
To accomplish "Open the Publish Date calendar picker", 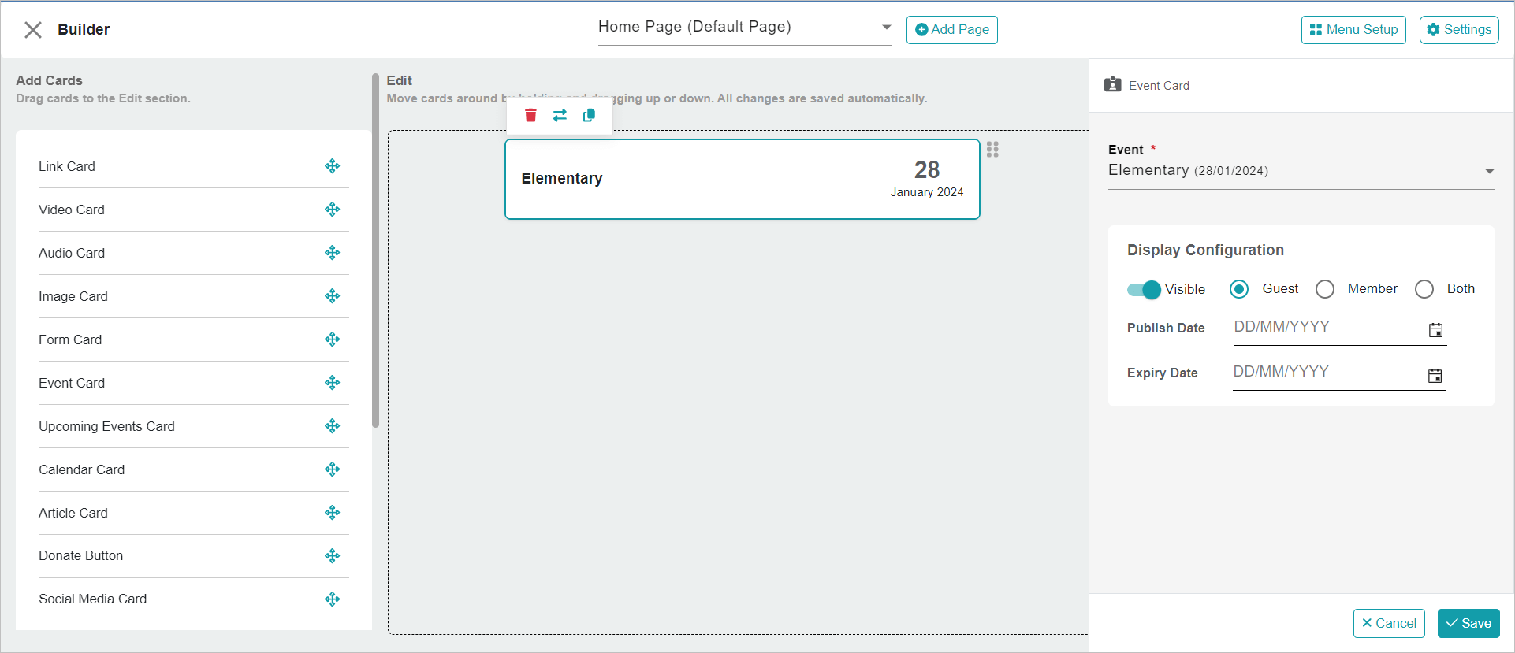I will (1436, 330).
